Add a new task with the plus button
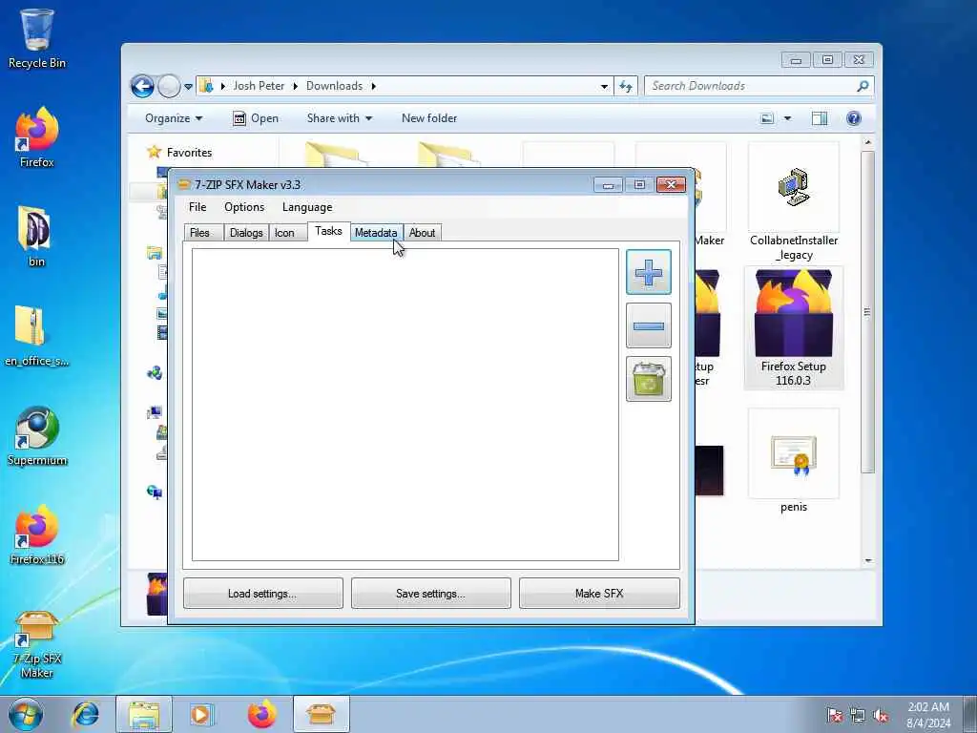Screen dimensions: 977x733 pyautogui.click(x=648, y=272)
